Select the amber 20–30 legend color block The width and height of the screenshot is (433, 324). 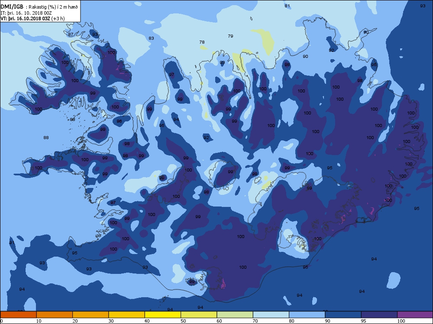point(90,314)
